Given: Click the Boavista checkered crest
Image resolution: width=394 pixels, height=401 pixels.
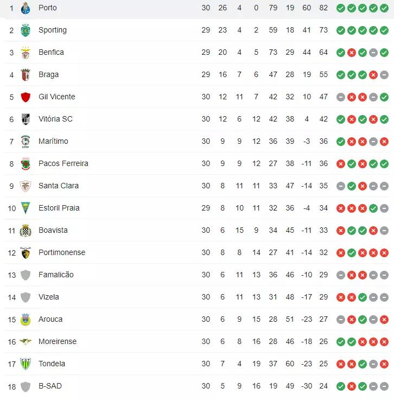Looking at the screenshot, I should pyautogui.click(x=26, y=231).
